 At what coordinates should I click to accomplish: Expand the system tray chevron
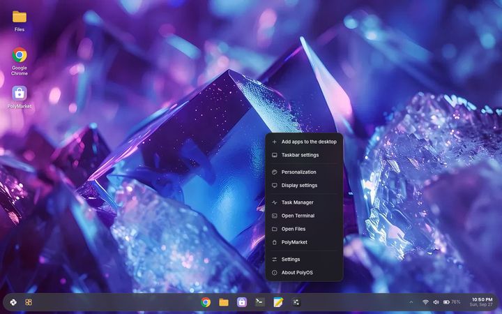pyautogui.click(x=411, y=302)
